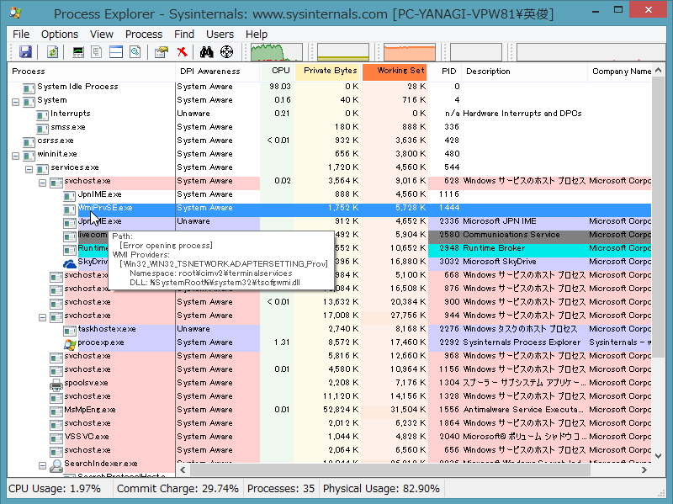The image size is (673, 504).
Task: Toggle the Show Lower Pane icon
Action: 114,53
